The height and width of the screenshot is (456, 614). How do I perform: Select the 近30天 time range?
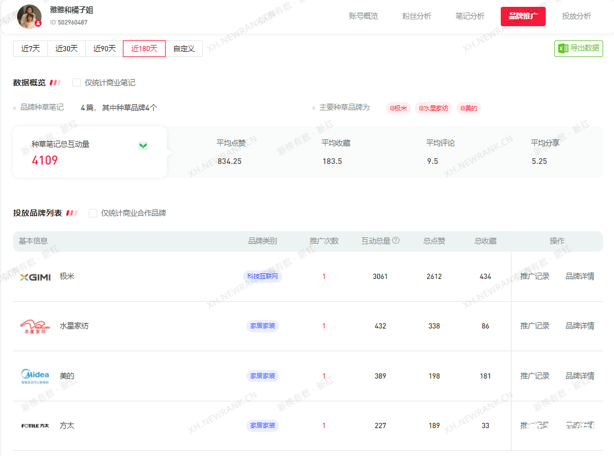(x=67, y=49)
